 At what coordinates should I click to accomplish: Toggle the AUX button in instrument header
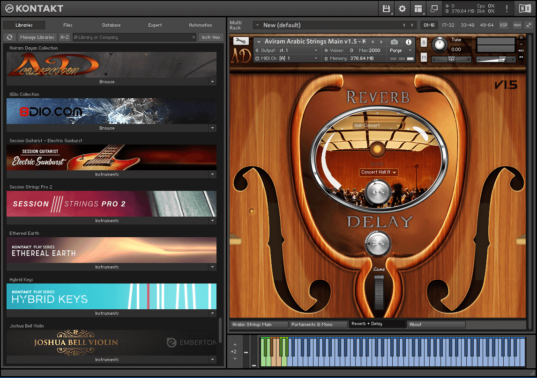click(521, 51)
